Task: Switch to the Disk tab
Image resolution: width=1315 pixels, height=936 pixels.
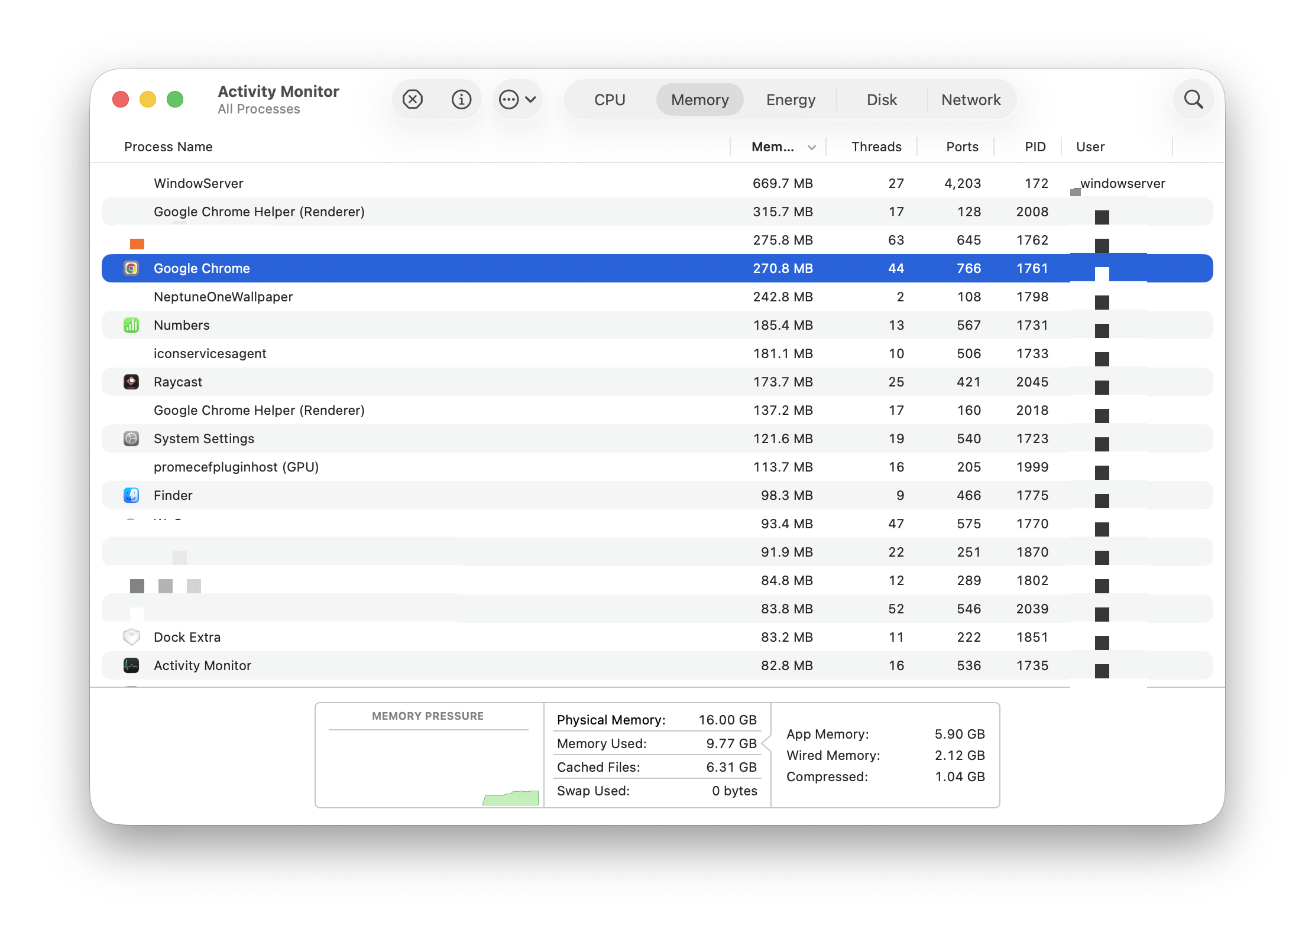Action: tap(882, 100)
